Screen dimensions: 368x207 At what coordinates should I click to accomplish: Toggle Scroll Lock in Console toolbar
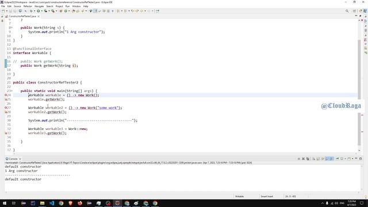(x=318, y=159)
